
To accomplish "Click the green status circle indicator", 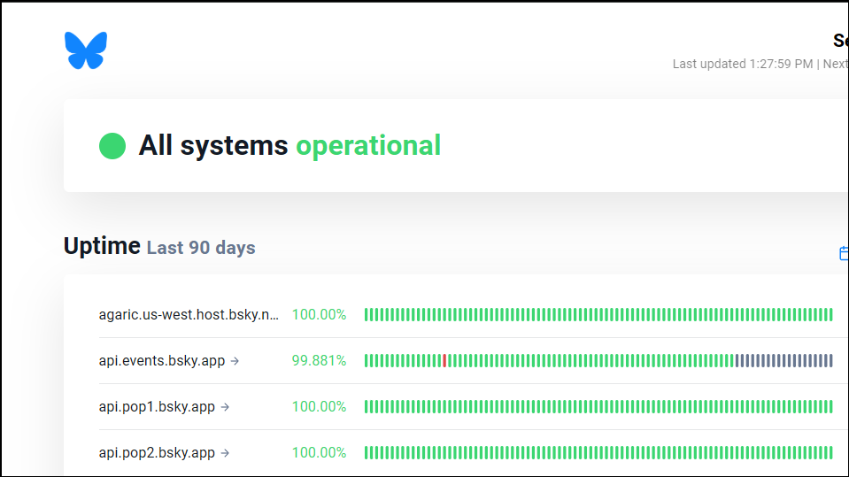I will 112,146.
